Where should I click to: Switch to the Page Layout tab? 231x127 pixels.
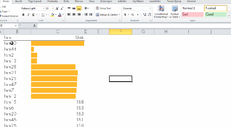point(35,1)
